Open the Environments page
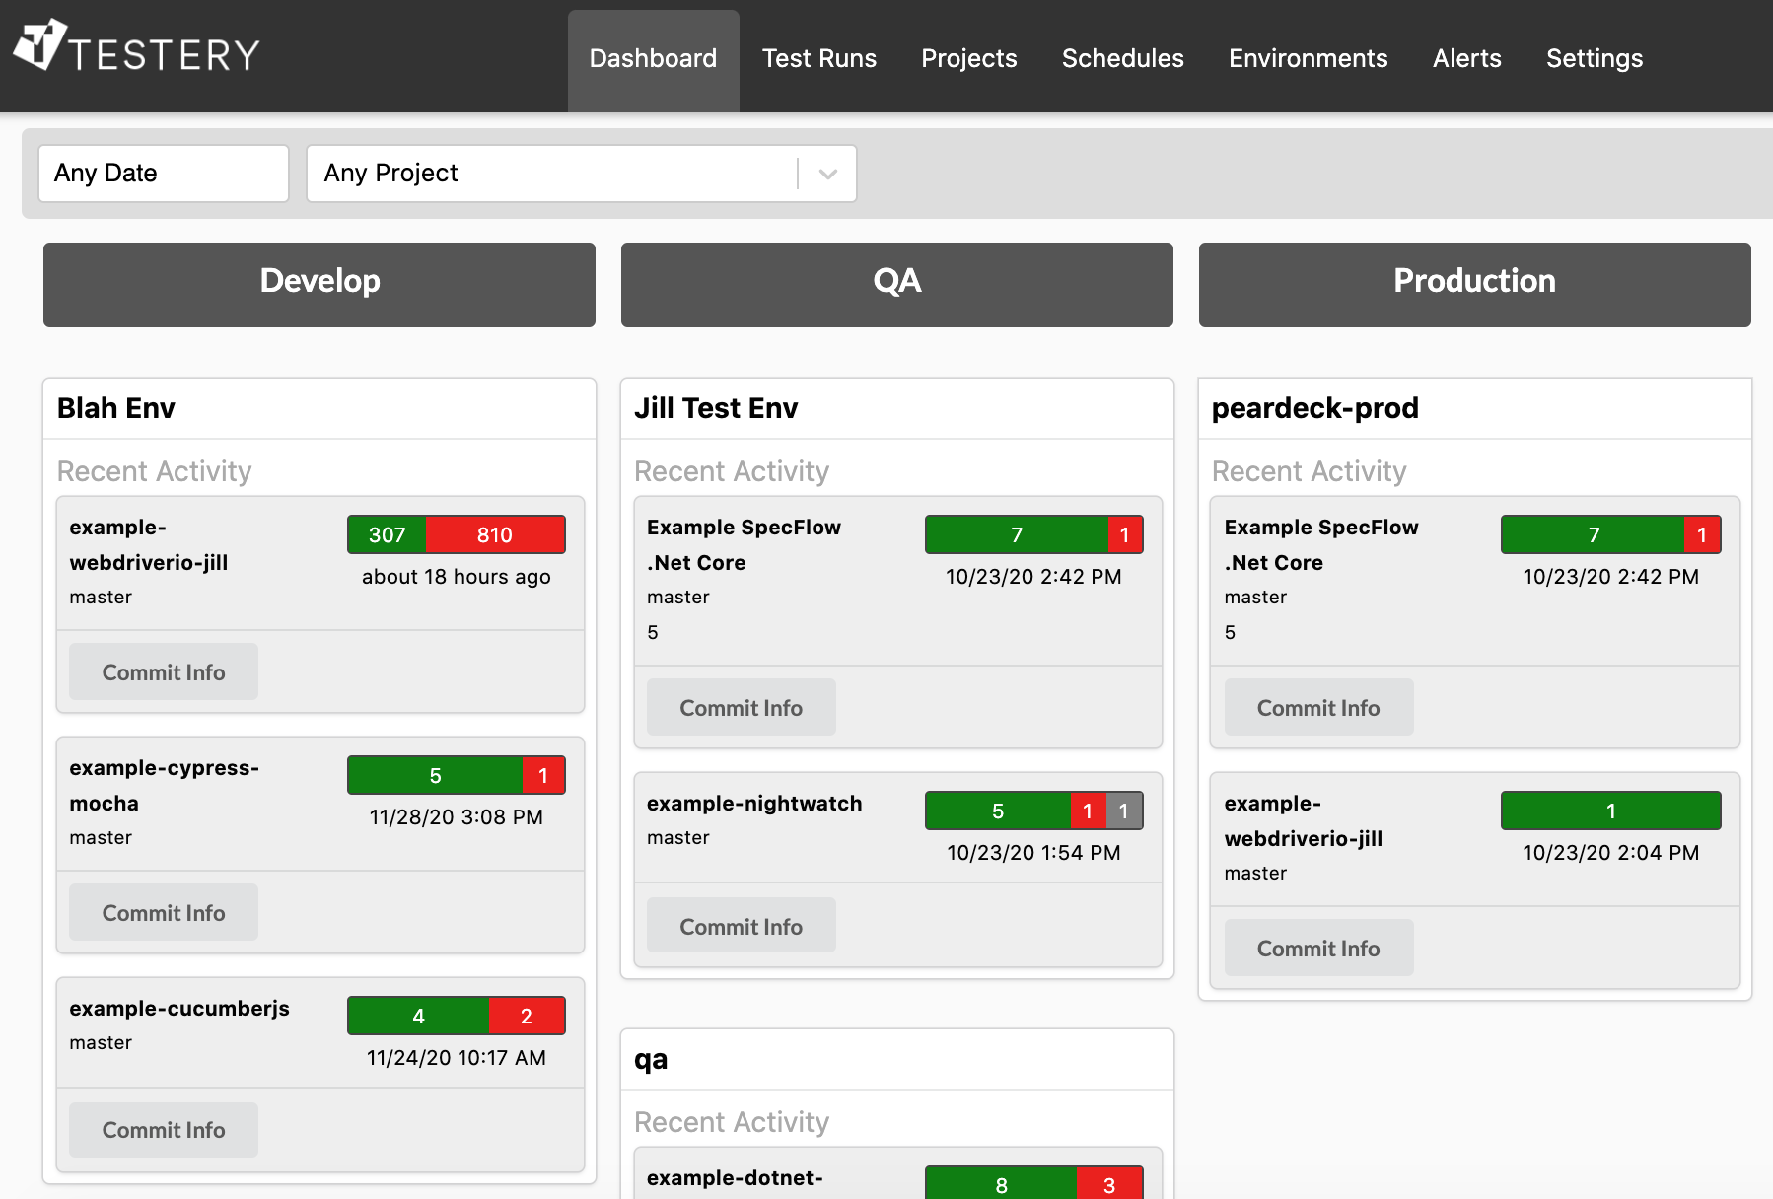The image size is (1773, 1199). pos(1308,58)
